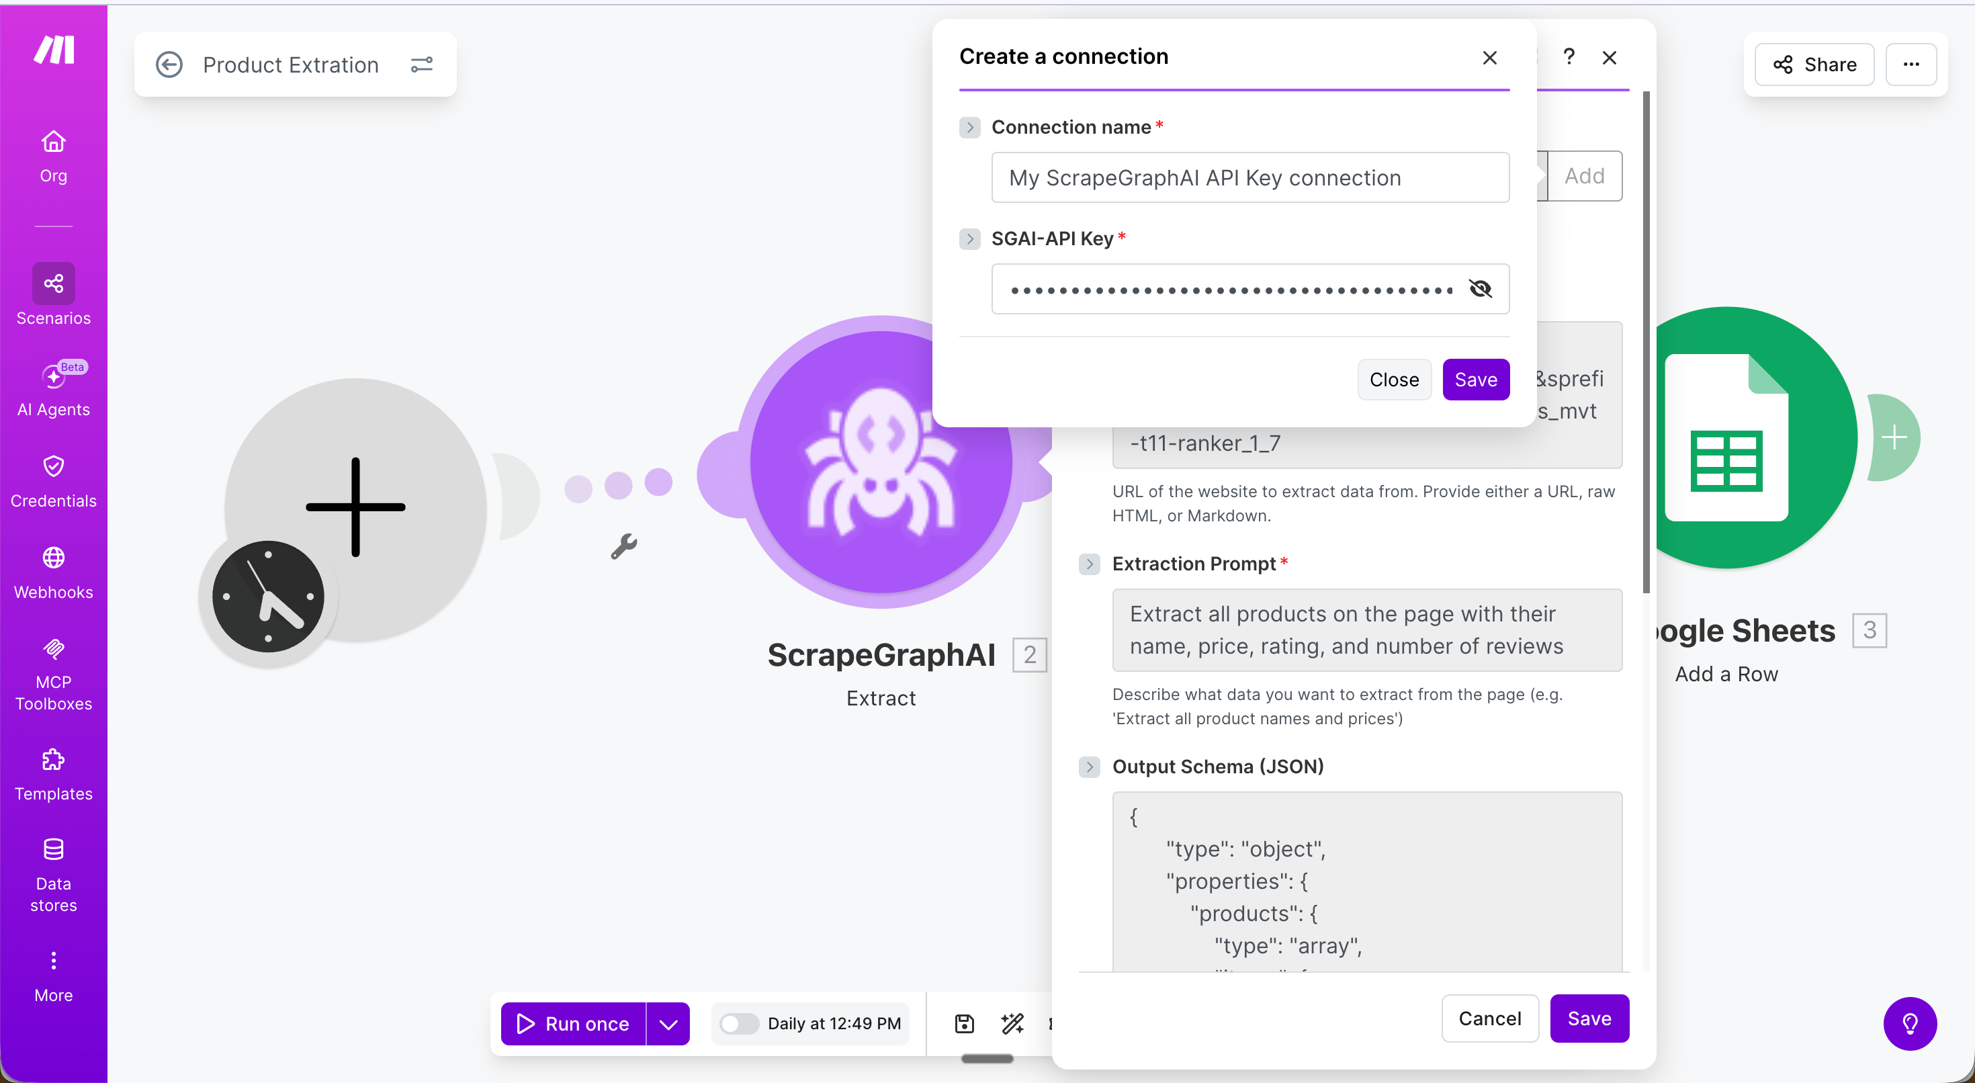Open the module help question mark
The width and height of the screenshot is (1975, 1083).
tap(1569, 56)
